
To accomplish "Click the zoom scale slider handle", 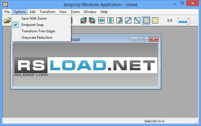I will pos(188,22).
